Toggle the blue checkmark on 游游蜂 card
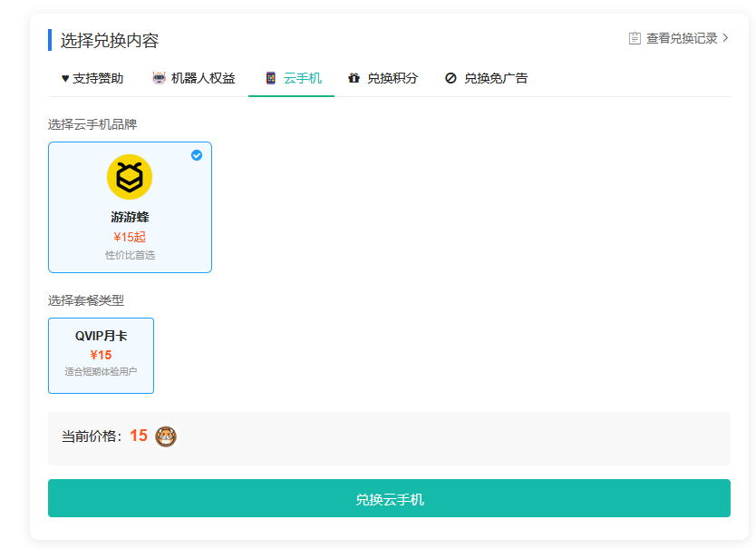The image size is (756, 549). coord(197,155)
